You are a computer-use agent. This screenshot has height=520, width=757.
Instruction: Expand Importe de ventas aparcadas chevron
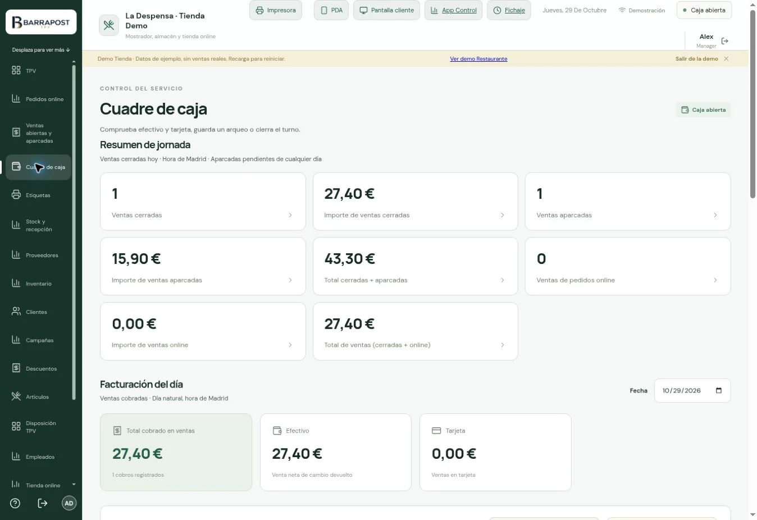[290, 280]
